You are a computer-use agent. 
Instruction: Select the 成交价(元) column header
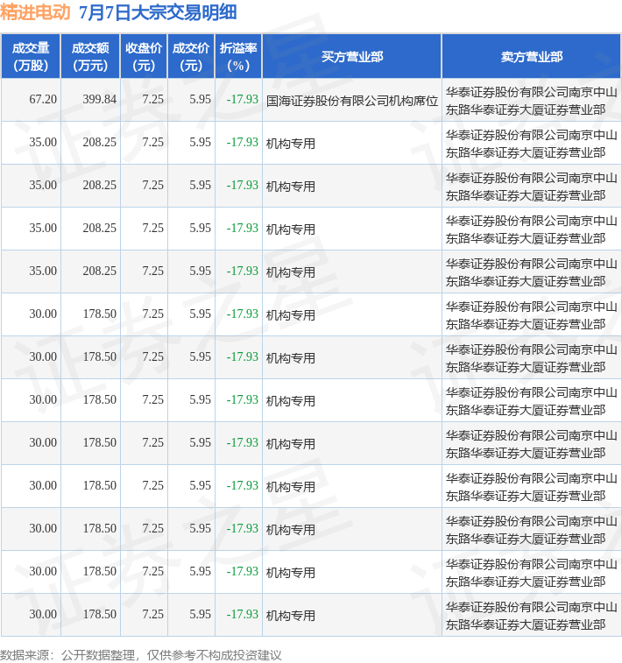(x=191, y=57)
